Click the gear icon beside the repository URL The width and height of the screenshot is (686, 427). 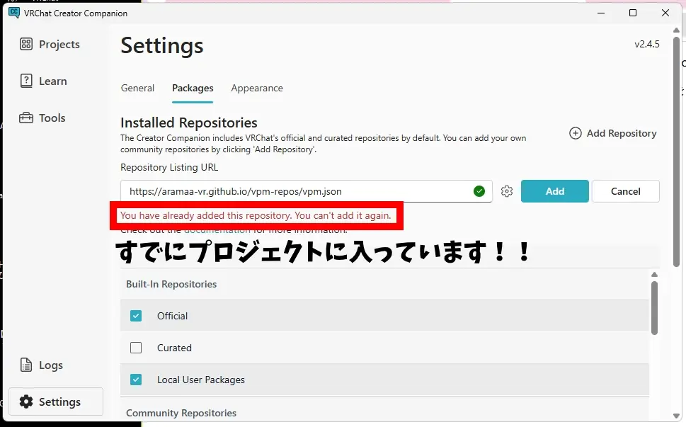coord(506,191)
